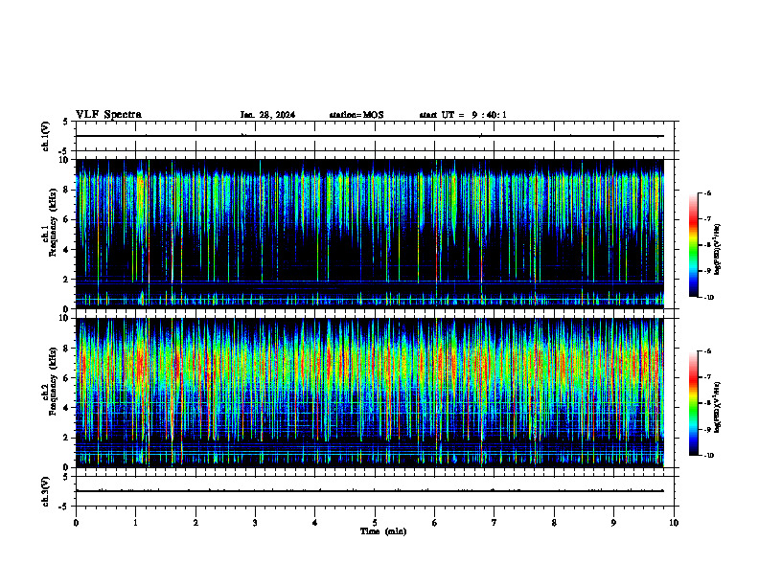Click the ch.2 color bar label log(PSD)
Screen dimensions: 759x586
(x=717, y=407)
